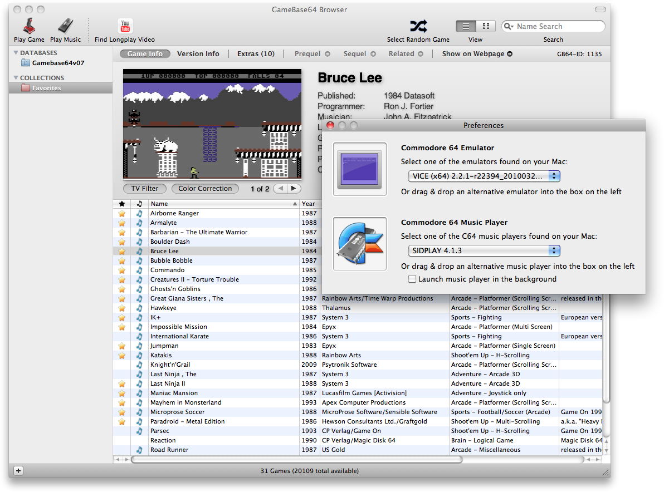Toggle favorite star for Paradroid - Metal Edition

point(122,422)
